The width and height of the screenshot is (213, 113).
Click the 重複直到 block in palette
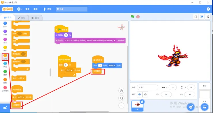[20, 62]
